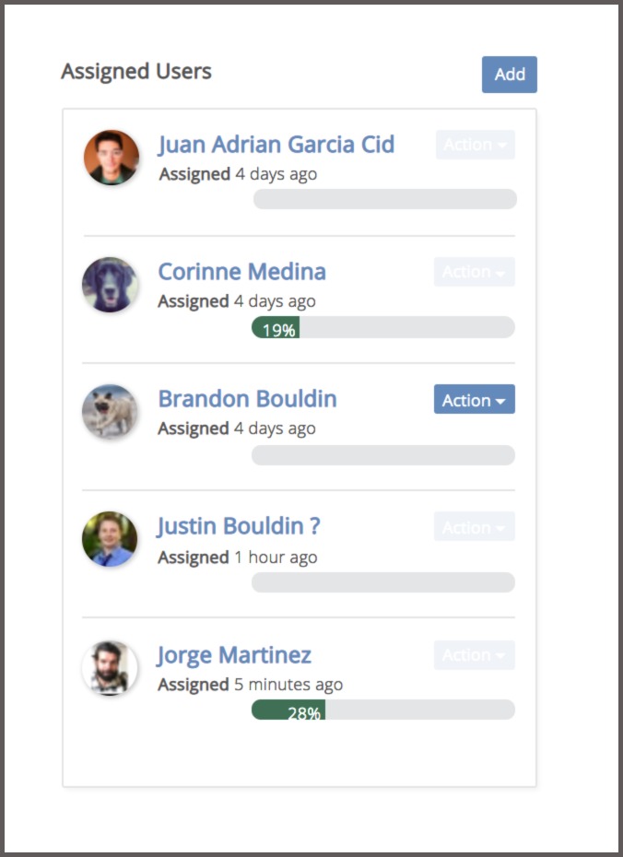Image resolution: width=623 pixels, height=857 pixels.
Task: Click Corinne Medina's dog avatar photo
Action: tap(110, 285)
